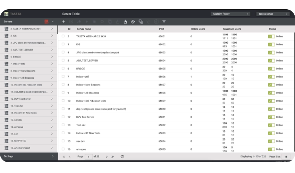Select checkbox for TASSTA WEBINAR 22 3434 row
The image size is (295, 173).
tap(63, 36)
